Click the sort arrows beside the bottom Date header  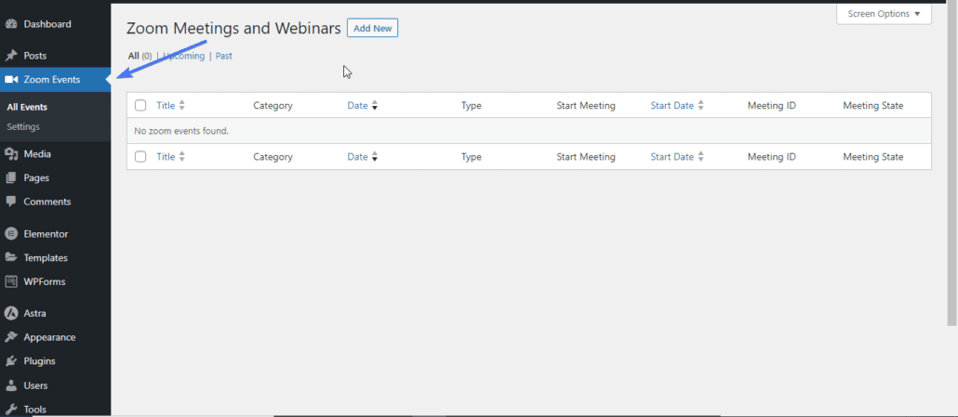pyautogui.click(x=375, y=157)
